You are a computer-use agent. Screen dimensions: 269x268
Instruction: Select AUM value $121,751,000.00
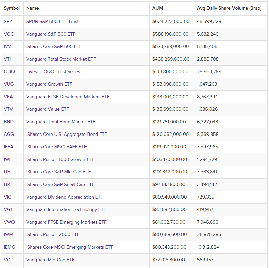pyautogui.click(x=169, y=122)
